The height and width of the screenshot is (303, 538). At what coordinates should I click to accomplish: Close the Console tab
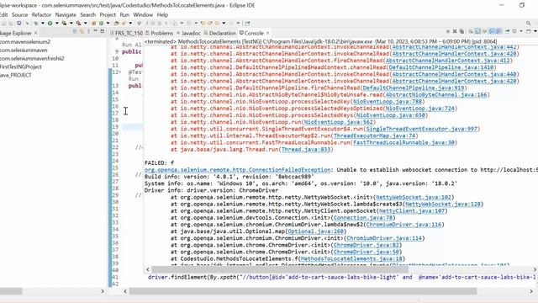point(267,33)
